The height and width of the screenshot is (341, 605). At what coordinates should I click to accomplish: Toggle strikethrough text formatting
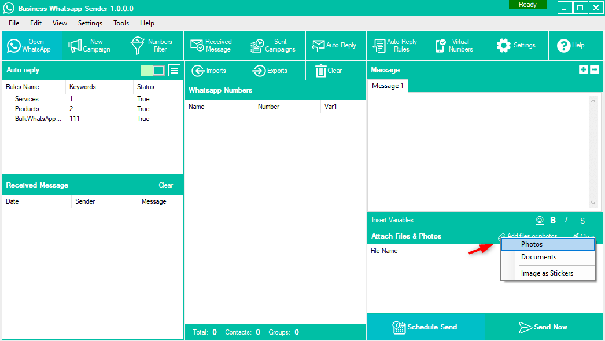(x=582, y=221)
